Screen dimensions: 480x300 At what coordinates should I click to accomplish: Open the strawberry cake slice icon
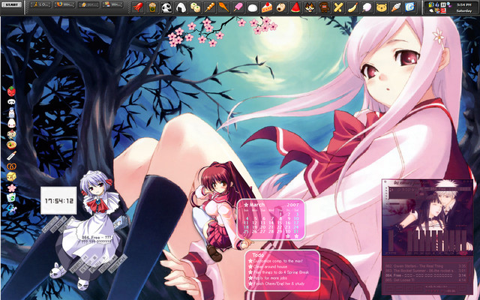(267, 7)
